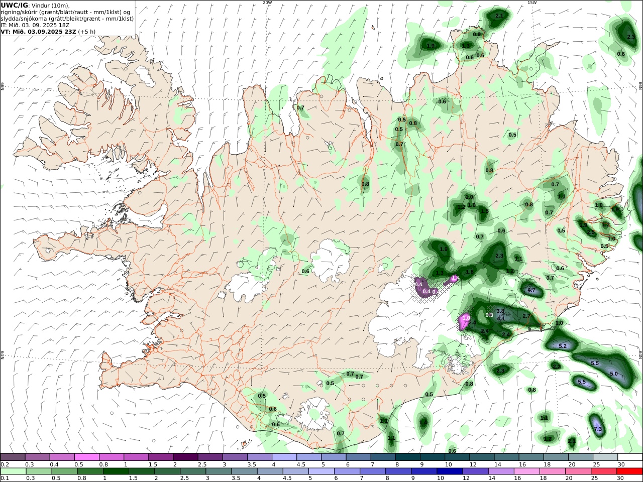Click the 0.9 precipitation value in the north

[x=477, y=35]
